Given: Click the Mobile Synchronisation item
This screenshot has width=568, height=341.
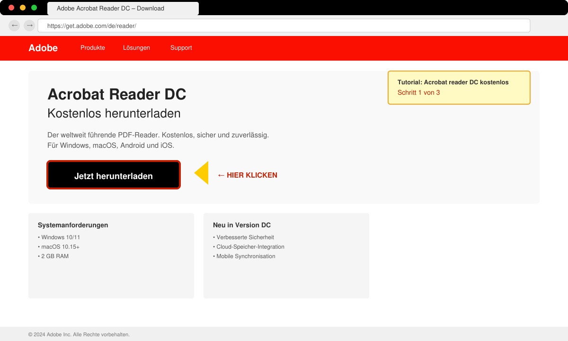Looking at the screenshot, I should tap(244, 256).
